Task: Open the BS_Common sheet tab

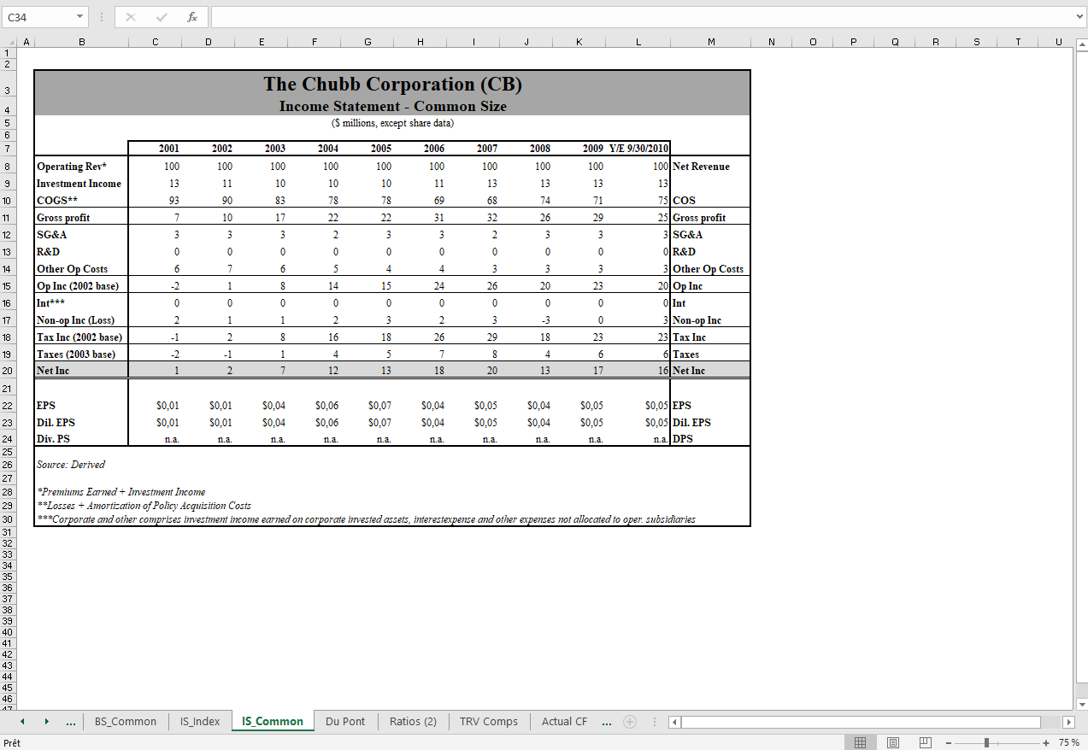Action: (126, 722)
